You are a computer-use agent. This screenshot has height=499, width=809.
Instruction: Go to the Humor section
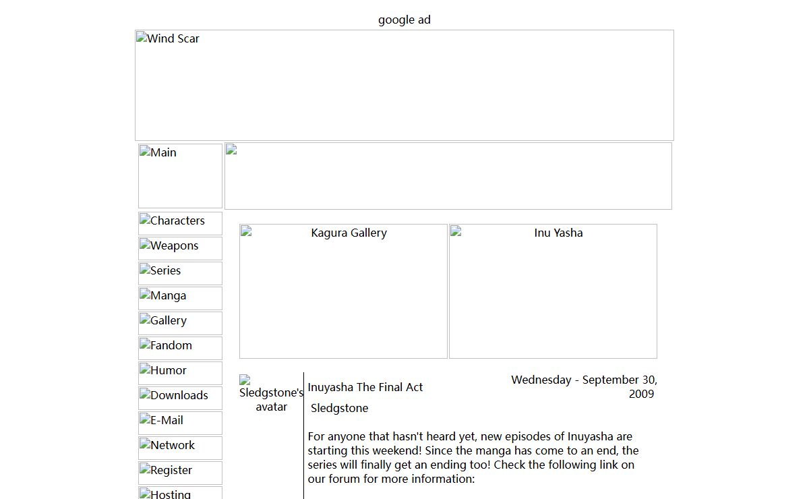(x=180, y=373)
